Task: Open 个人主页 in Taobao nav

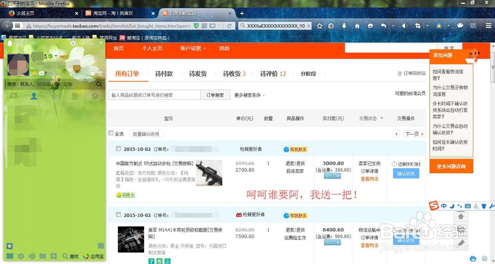Action: 152,48
